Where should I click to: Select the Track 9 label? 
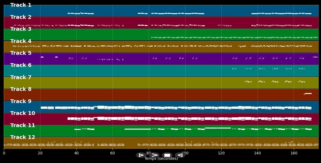pyautogui.click(x=21, y=101)
